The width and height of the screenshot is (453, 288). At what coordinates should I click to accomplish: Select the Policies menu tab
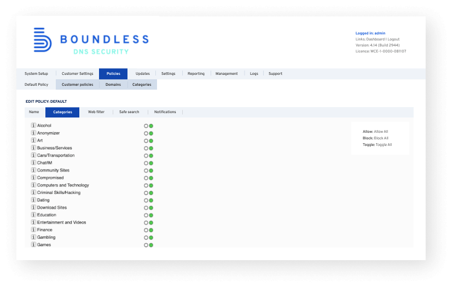[113, 74]
